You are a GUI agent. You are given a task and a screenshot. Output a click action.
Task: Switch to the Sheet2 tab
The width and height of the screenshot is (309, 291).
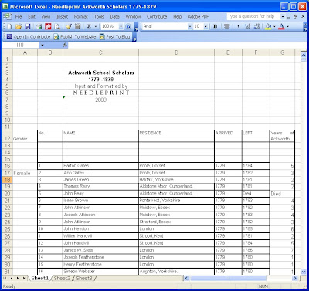62,278
